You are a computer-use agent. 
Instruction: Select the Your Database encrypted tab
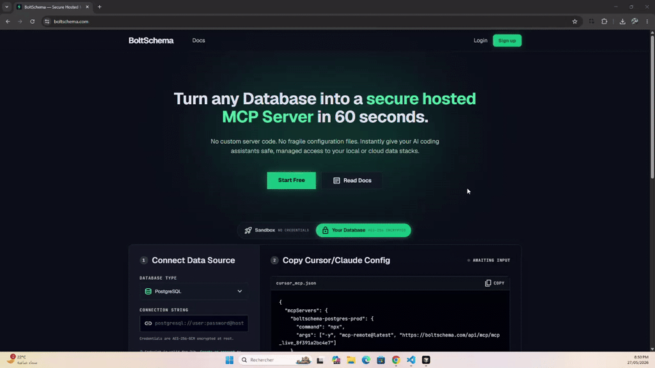[x=363, y=230]
